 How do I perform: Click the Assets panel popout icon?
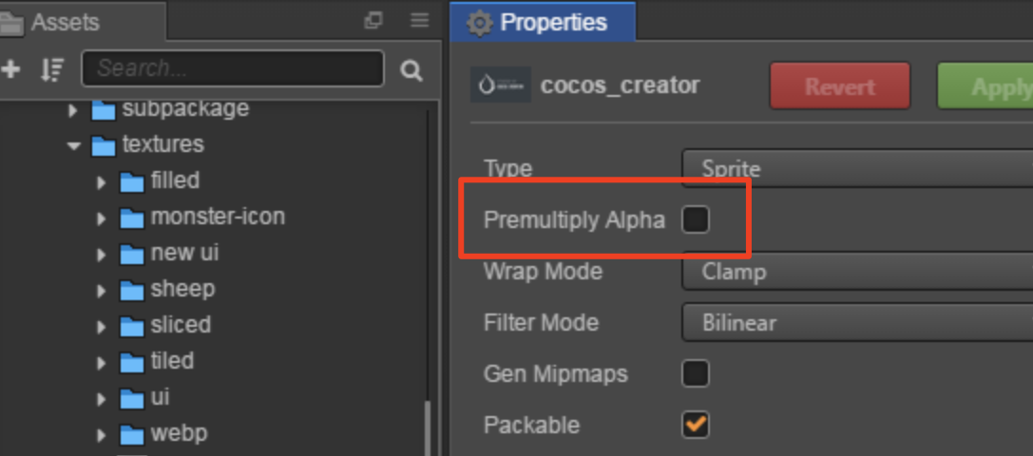(373, 21)
